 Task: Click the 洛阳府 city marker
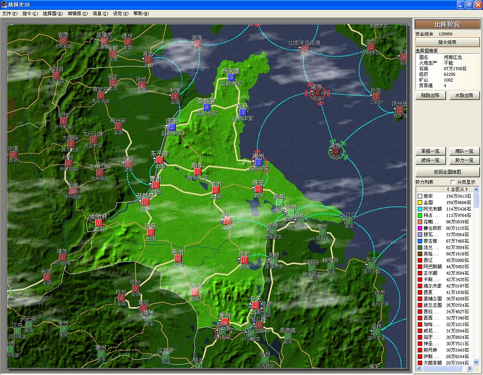(98, 223)
